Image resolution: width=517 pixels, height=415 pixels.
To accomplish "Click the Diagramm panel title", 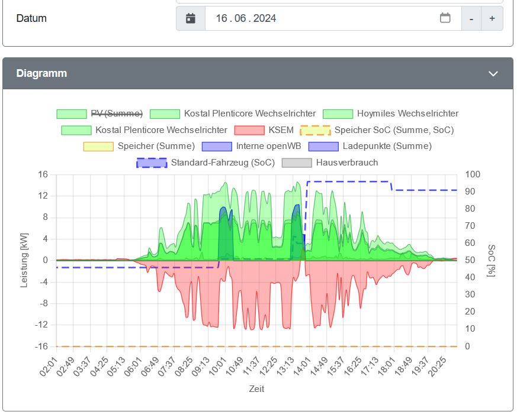I will pyautogui.click(x=41, y=73).
